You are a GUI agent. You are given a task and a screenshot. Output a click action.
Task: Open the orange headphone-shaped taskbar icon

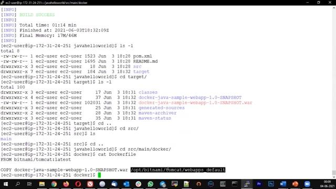click(x=198, y=184)
